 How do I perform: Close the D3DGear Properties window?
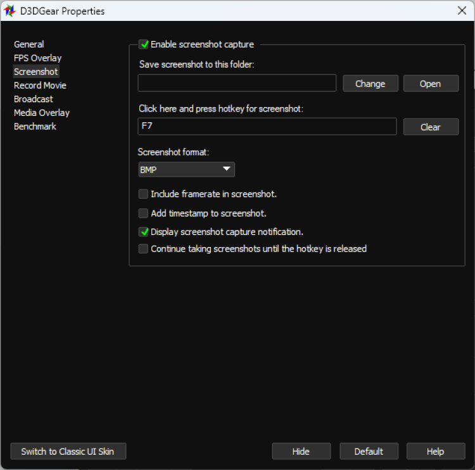click(x=462, y=11)
